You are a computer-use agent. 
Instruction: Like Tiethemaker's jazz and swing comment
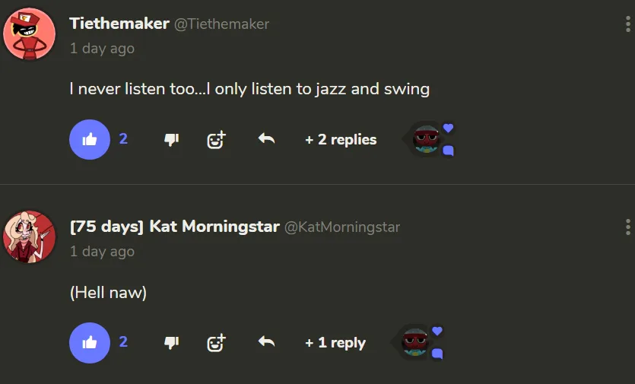pos(90,140)
